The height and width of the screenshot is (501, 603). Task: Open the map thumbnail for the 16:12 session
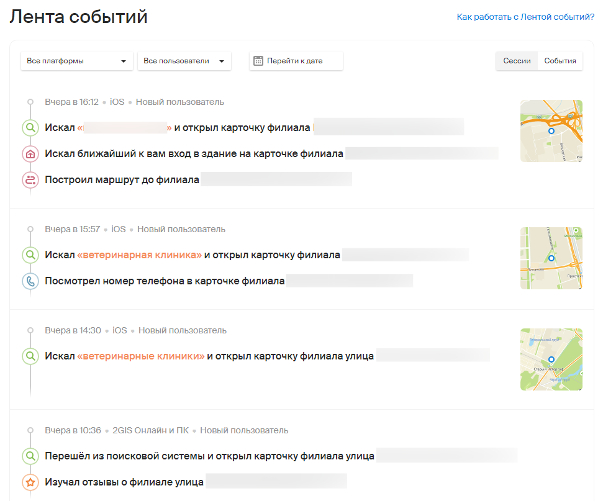point(551,131)
